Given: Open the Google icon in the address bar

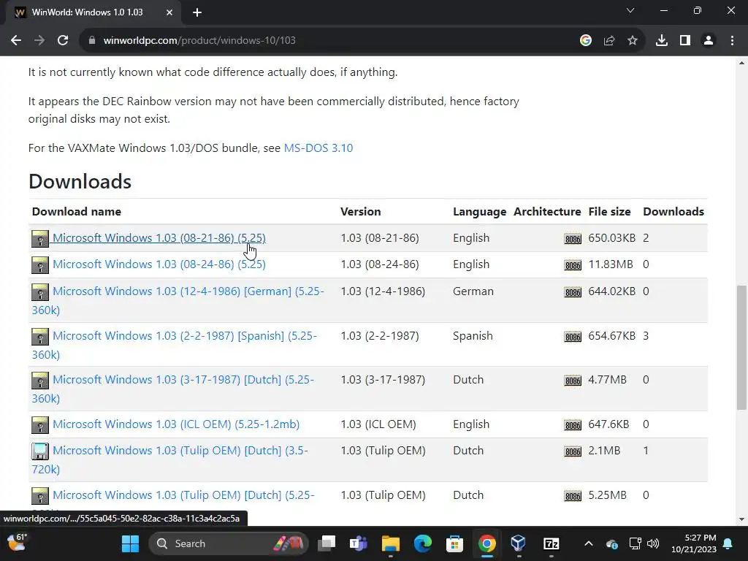Looking at the screenshot, I should (585, 41).
